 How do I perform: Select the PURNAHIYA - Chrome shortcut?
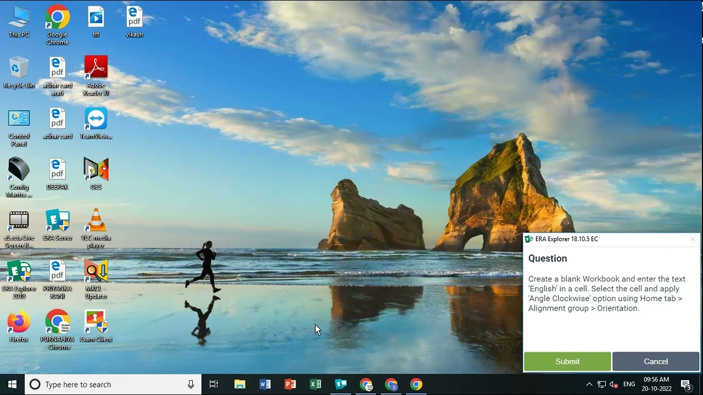click(x=58, y=330)
